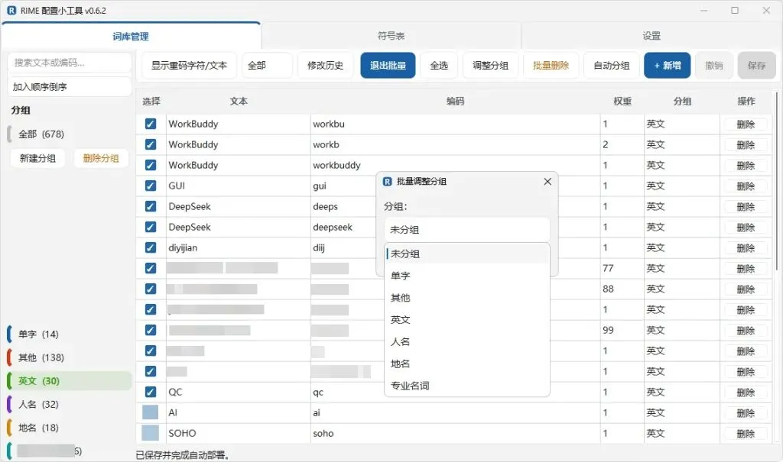Delete the GUI row
The image size is (783, 462).
(746, 186)
